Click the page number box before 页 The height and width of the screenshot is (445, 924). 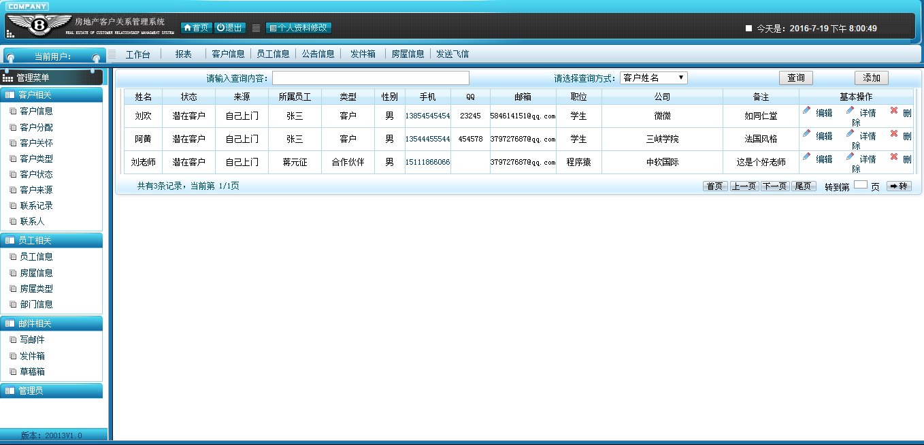point(861,184)
